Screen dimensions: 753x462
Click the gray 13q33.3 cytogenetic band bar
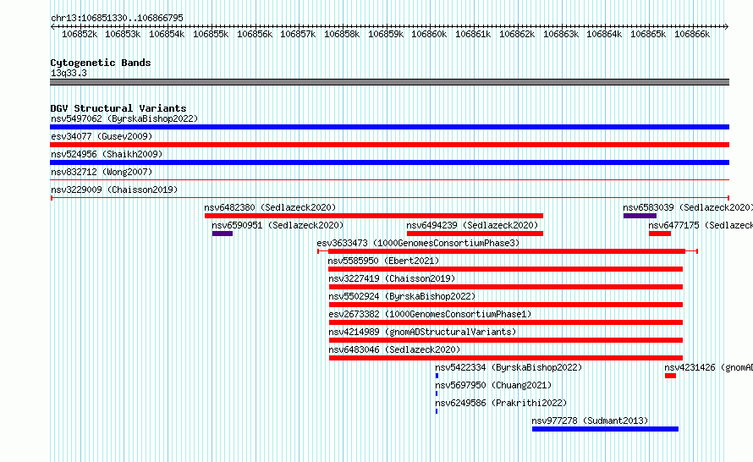[x=389, y=82]
